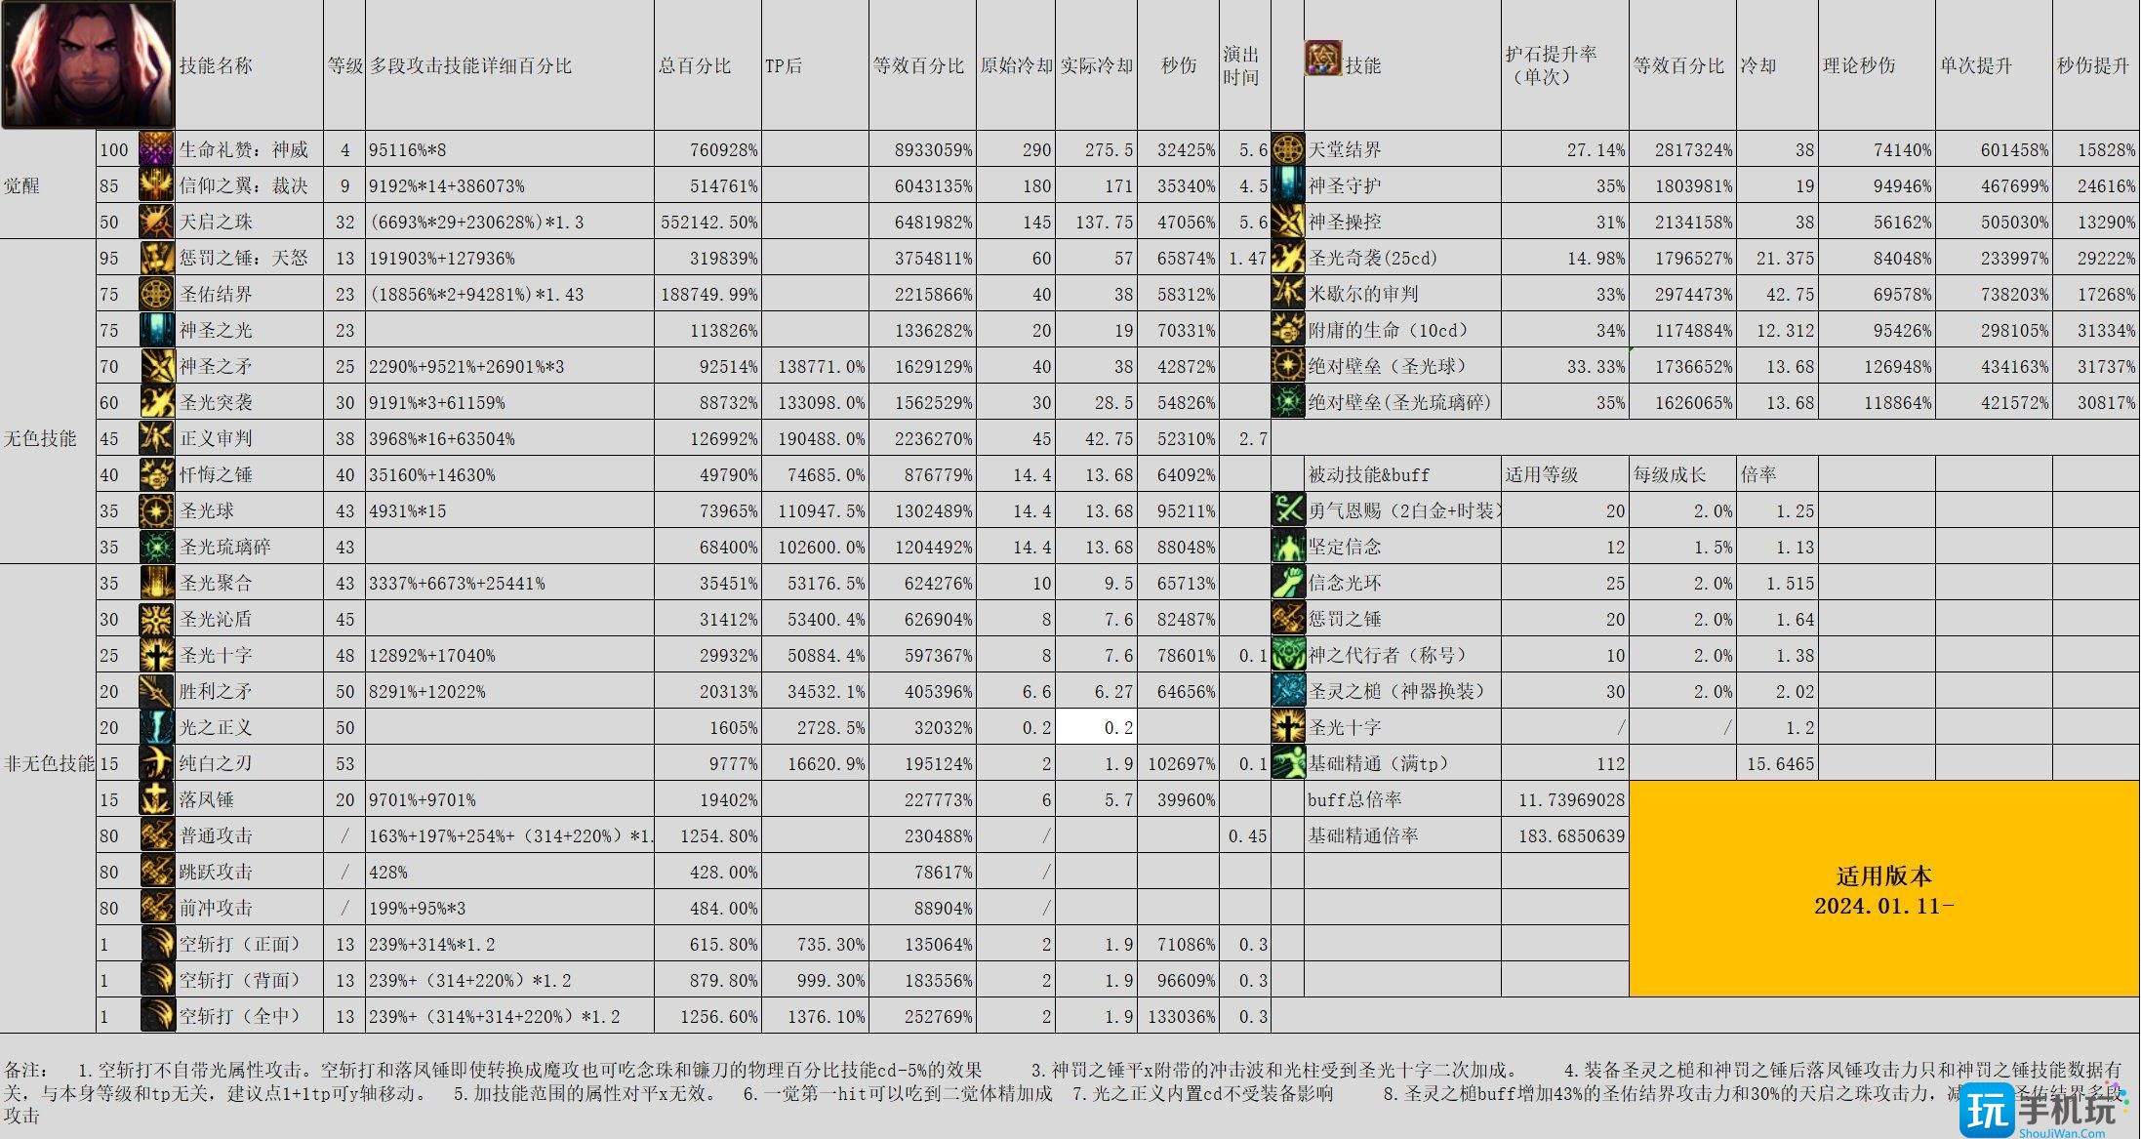
Task: Click the 圣光球 skill icon
Action: 156,510
